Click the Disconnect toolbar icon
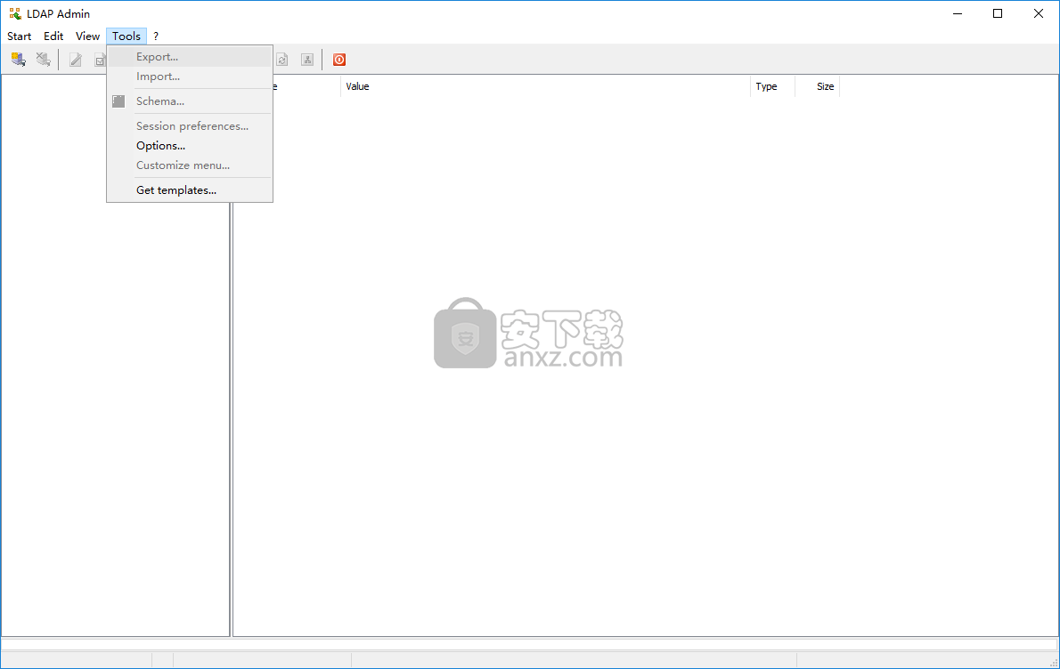 pyautogui.click(x=44, y=60)
